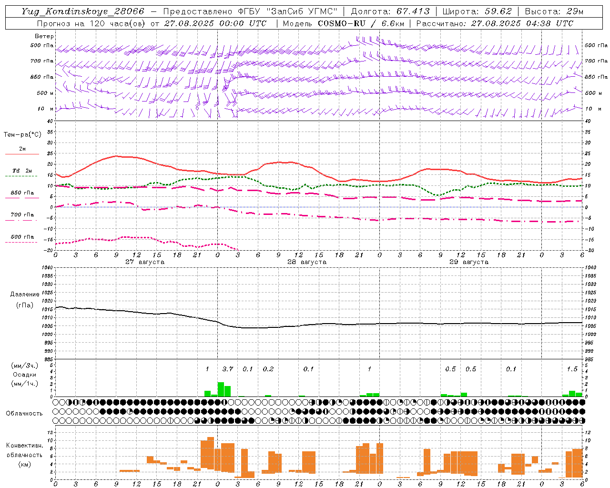
Task: Click the 500 гПа temperature legend entry
Action: (x=22, y=239)
